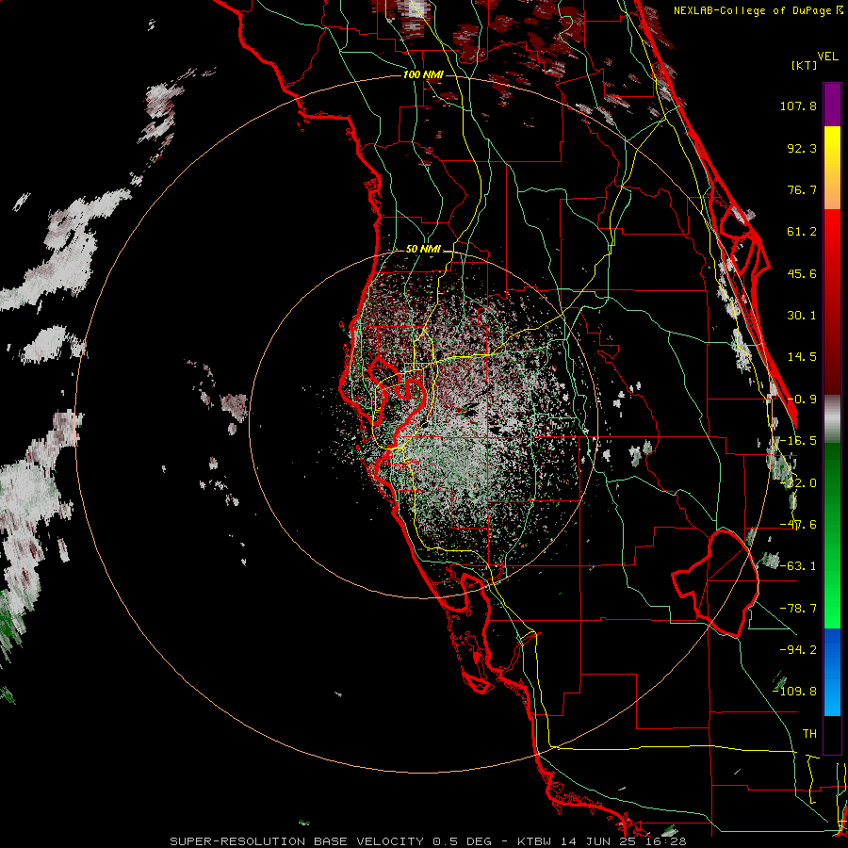Click the TH label on the legend
Screen dimensions: 848x848
point(809,734)
